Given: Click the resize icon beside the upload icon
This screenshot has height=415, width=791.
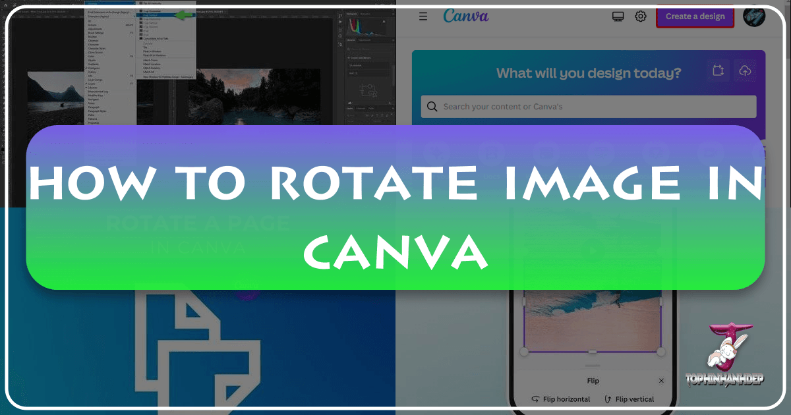Looking at the screenshot, I should (717, 70).
